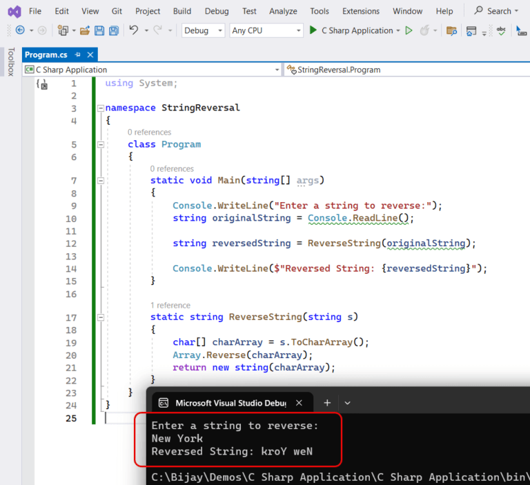This screenshot has height=485, width=530.
Task: Collapse the StringReversal namespace block
Action: click(100, 108)
